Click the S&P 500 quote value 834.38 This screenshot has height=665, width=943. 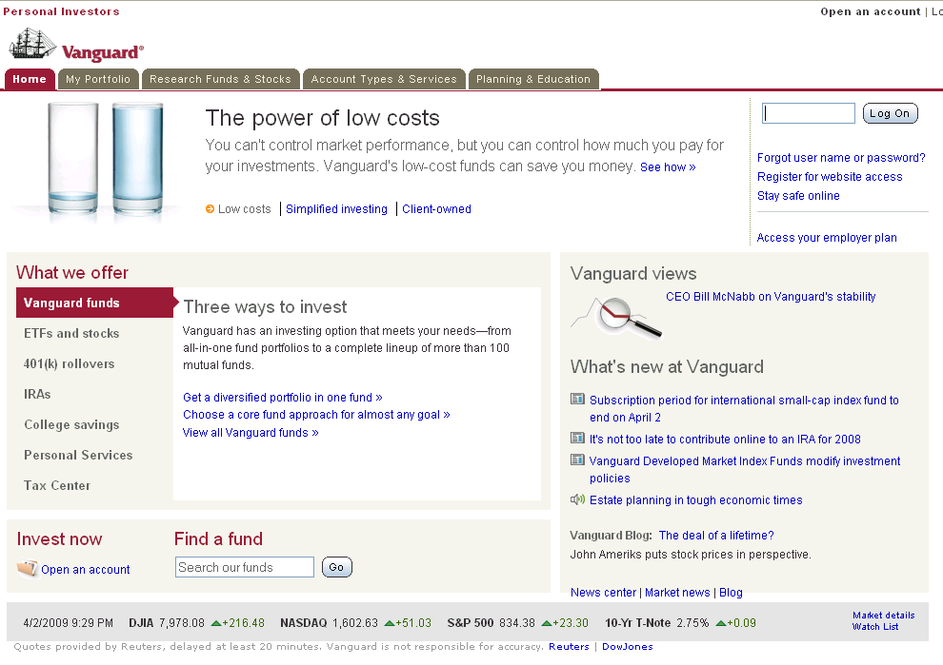pyautogui.click(x=516, y=623)
